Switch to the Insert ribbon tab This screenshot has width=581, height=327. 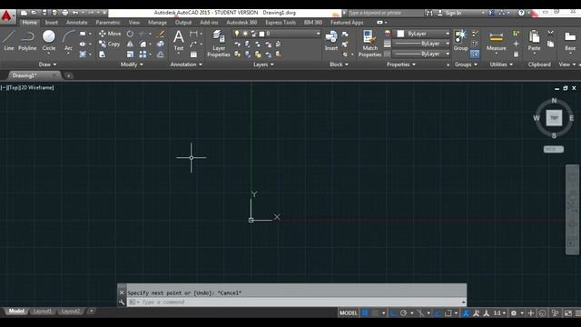point(51,23)
